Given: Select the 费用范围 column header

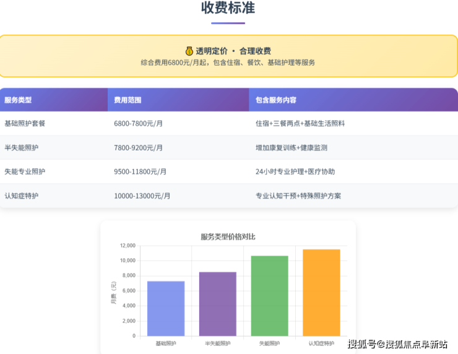Looking at the screenshot, I should coord(127,100).
